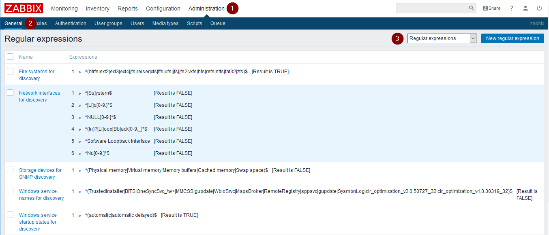Open help via the question mark icon
The width and height of the screenshot is (549, 235).
(512, 8)
